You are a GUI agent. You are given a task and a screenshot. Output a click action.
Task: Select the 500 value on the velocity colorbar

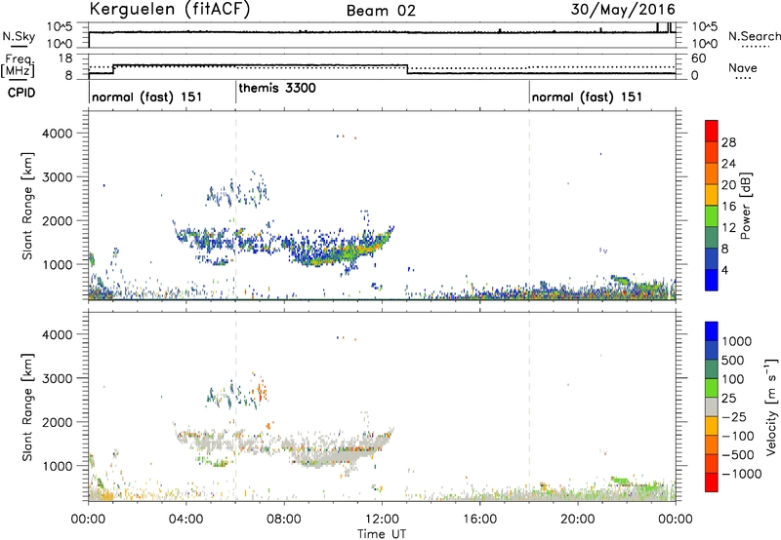tap(734, 361)
